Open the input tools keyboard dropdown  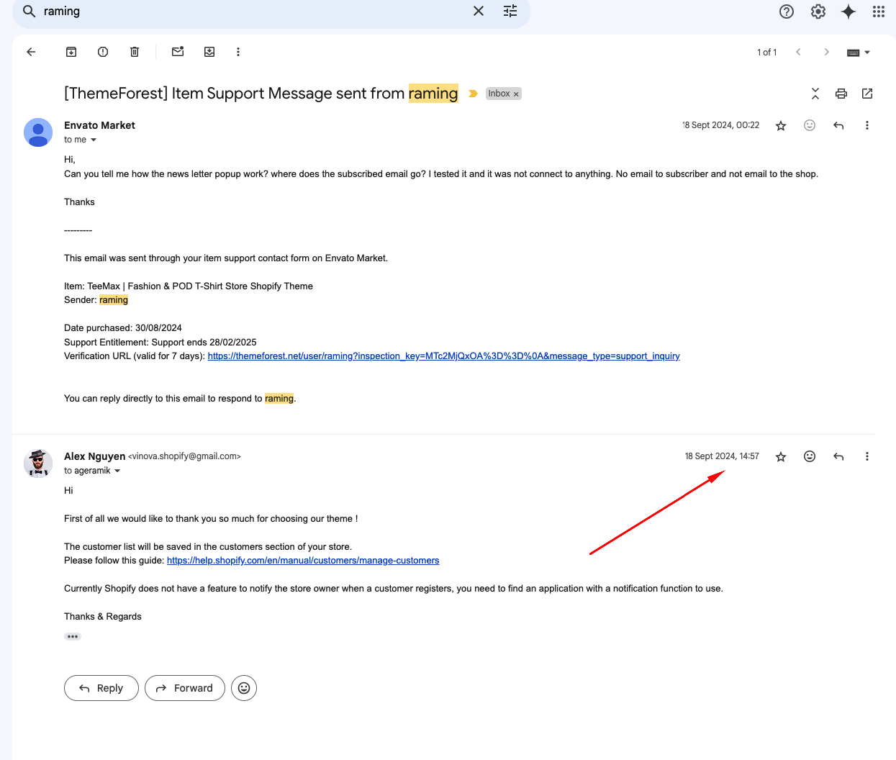coord(859,53)
